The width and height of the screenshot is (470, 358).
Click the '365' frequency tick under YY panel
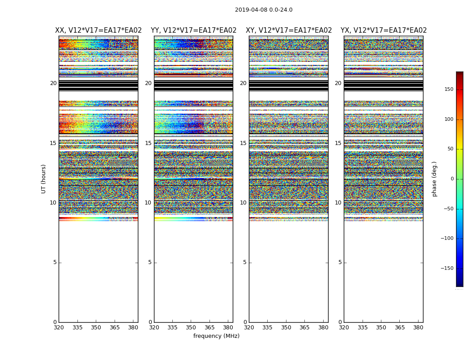pyautogui.click(x=209, y=328)
